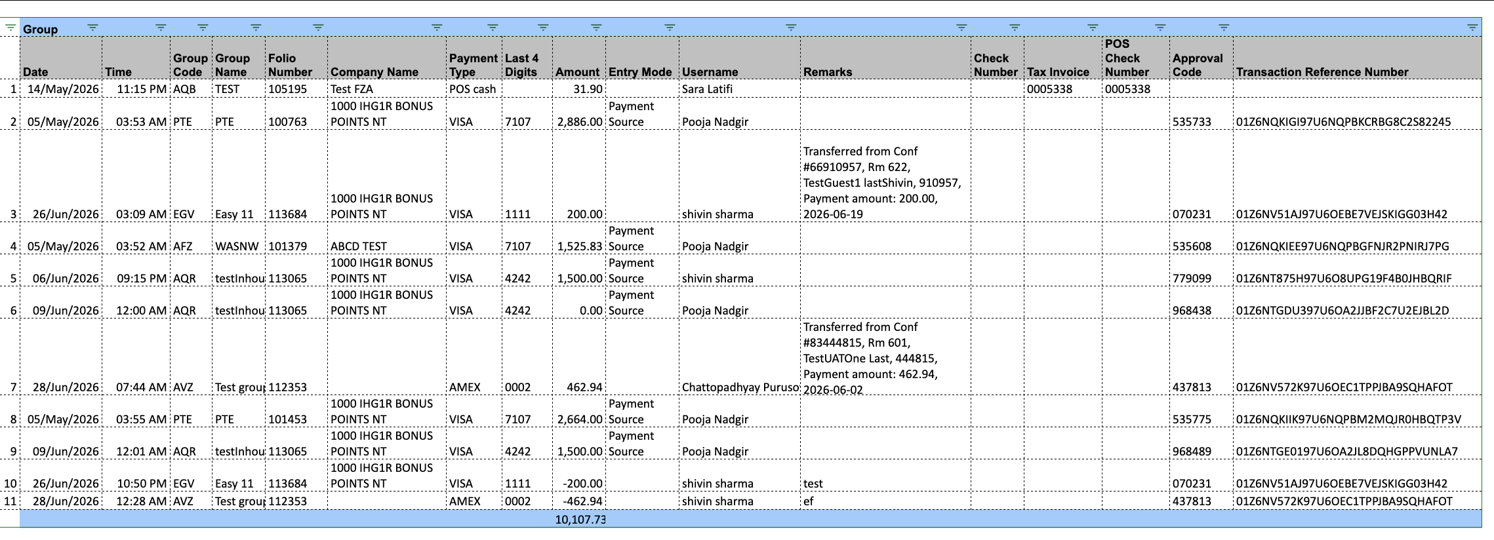Image resolution: width=1494 pixels, height=540 pixels.
Task: Select the Company Name column header
Action: pos(387,58)
